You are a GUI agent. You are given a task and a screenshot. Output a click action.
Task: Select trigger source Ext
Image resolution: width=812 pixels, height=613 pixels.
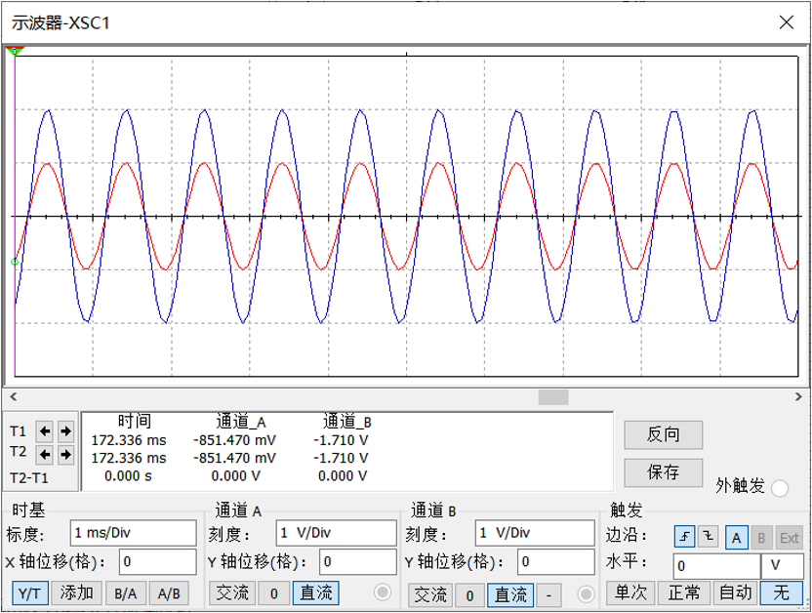[x=789, y=537]
